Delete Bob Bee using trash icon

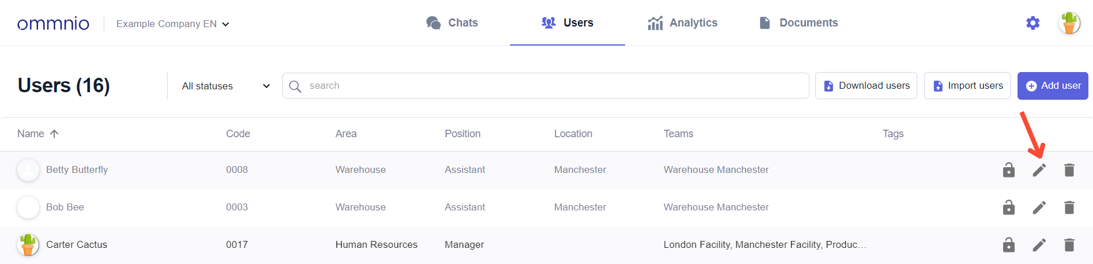tap(1069, 208)
